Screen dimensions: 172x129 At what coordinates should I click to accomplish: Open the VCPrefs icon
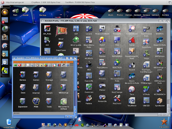146,89
